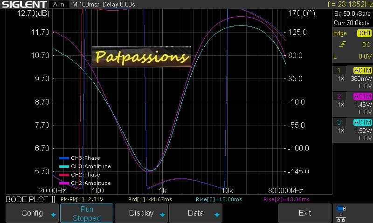This screenshot has height=223, width=373.
Task: Open the Data menu
Action: pyautogui.click(x=196, y=213)
